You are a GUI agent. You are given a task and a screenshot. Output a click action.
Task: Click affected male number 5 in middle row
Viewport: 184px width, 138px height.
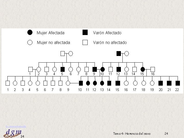coord(62,69)
